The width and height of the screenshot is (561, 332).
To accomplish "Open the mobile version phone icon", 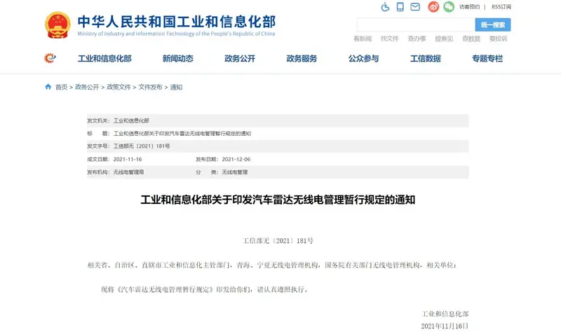I will 400,7.
